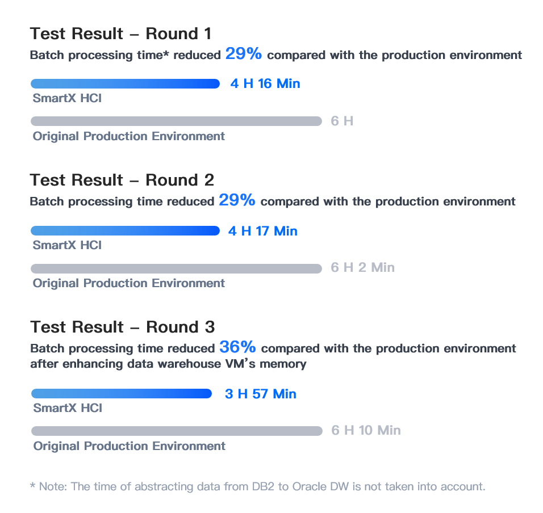Click the 6 H 10 Min label
Viewport: 543px width, 513px height.
366,430
